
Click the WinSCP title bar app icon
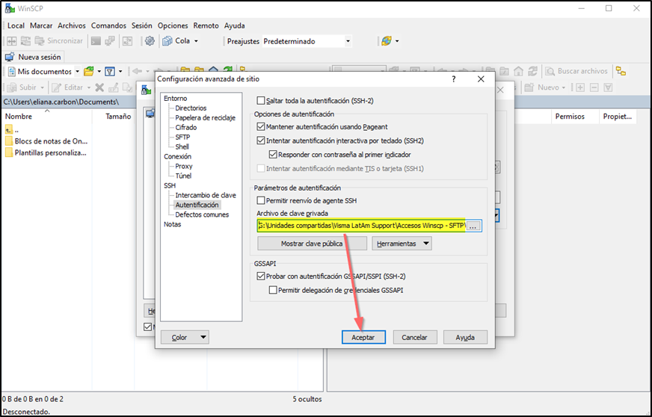10,8
